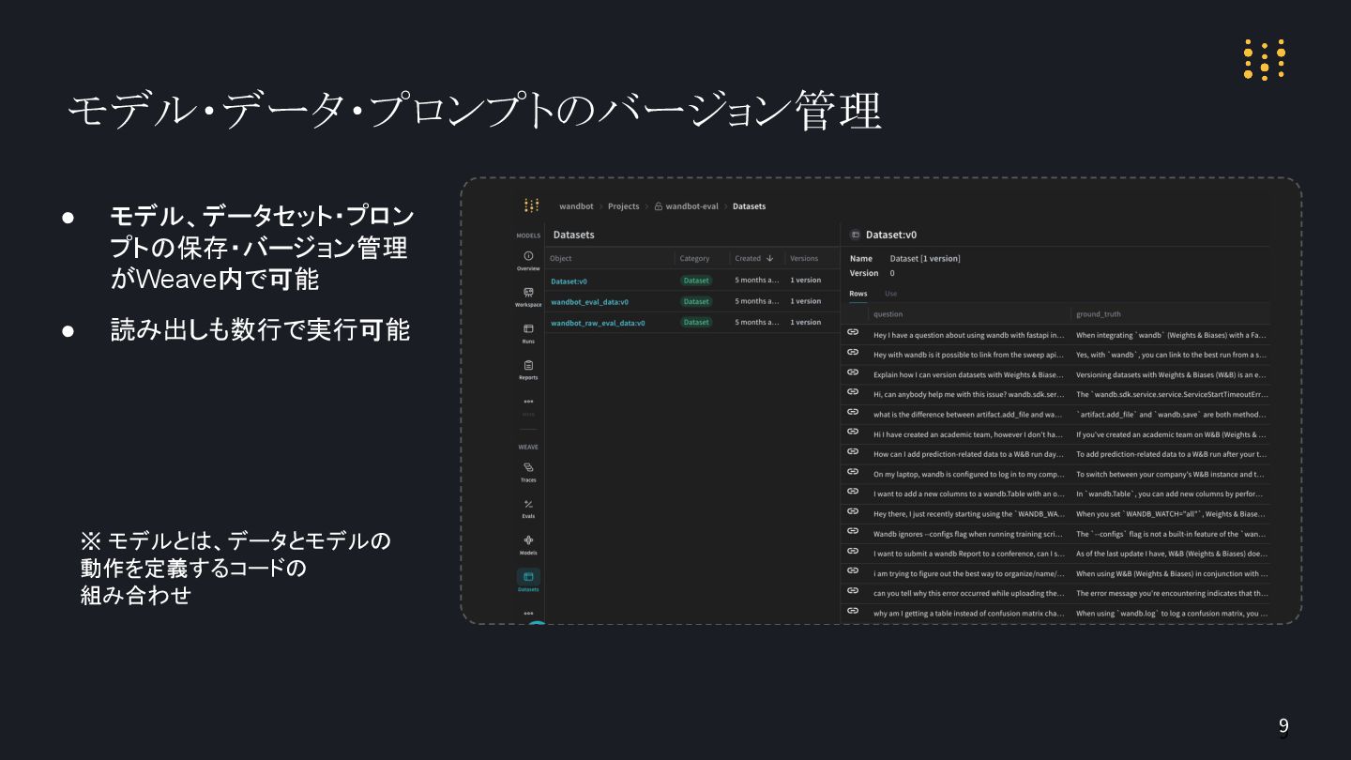Click the Weights & Biases logo in the slide corner
This screenshot has height=760, width=1351.
[x=1264, y=60]
